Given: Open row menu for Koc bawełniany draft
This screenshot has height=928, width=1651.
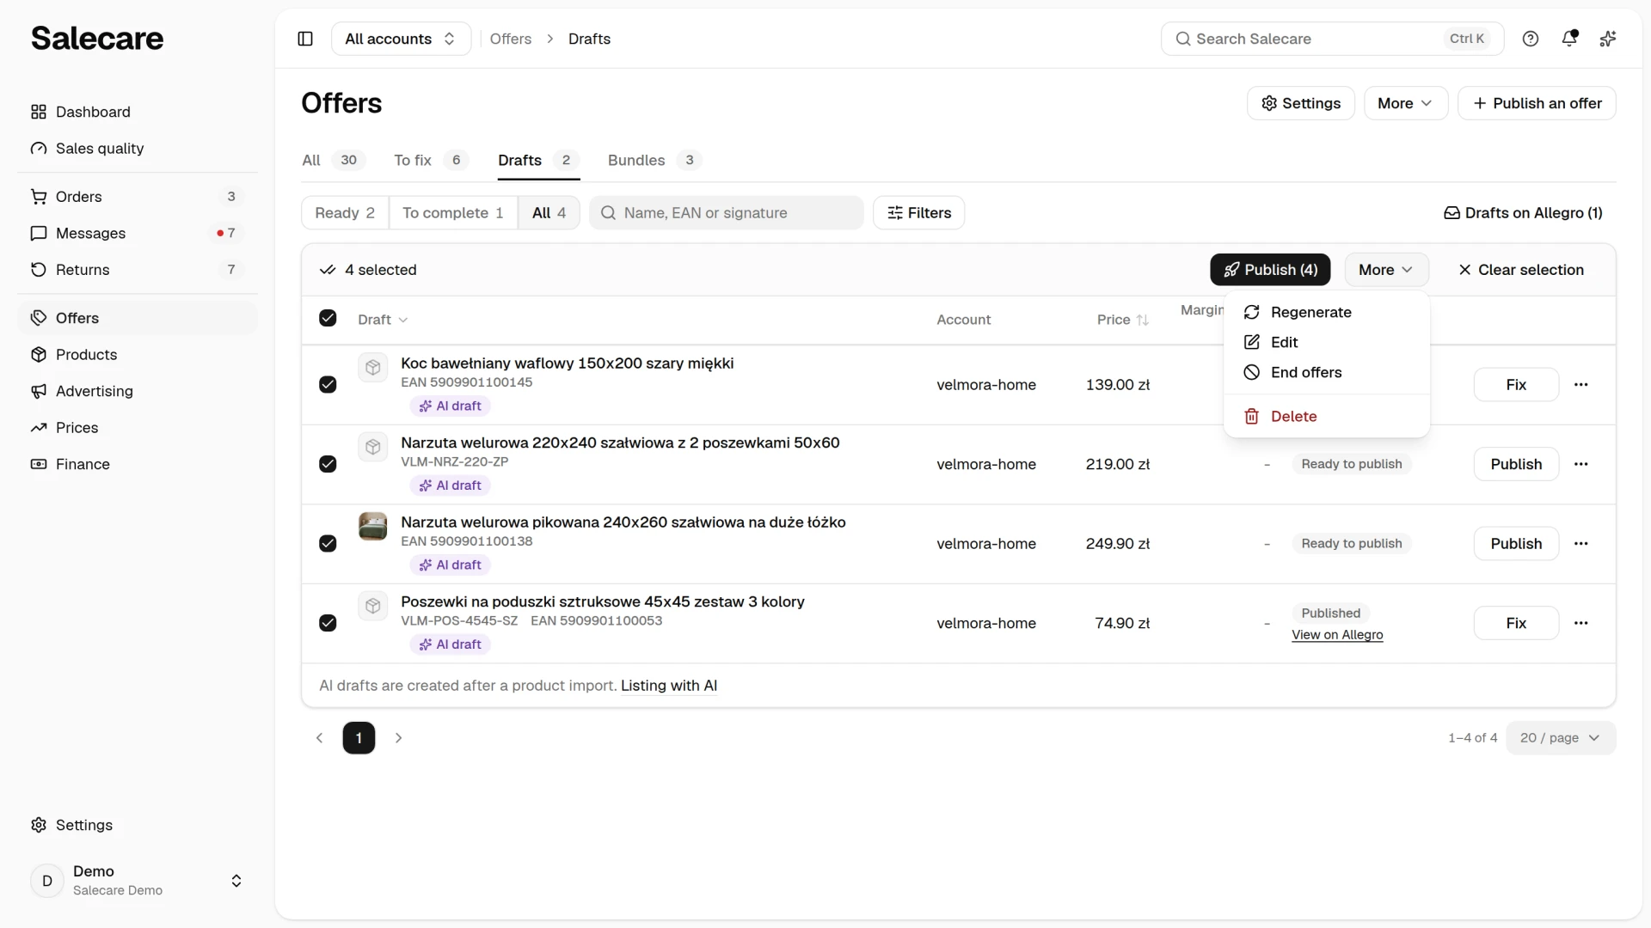Looking at the screenshot, I should 1581,385.
